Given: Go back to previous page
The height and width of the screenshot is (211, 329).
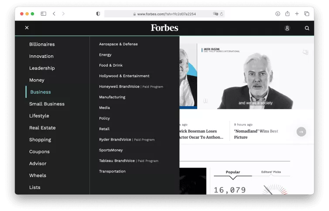Looking at the screenshot, I should [54, 14].
